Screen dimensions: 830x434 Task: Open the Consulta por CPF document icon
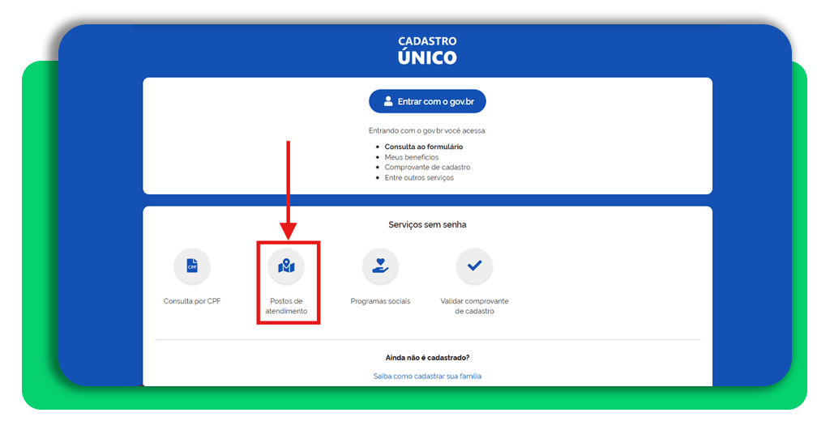click(192, 266)
